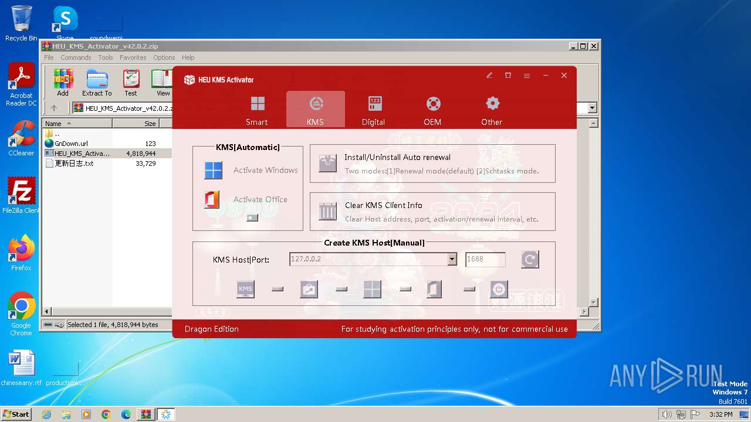
Task: Click the power icon in Create KMS Host
Action: (499, 289)
